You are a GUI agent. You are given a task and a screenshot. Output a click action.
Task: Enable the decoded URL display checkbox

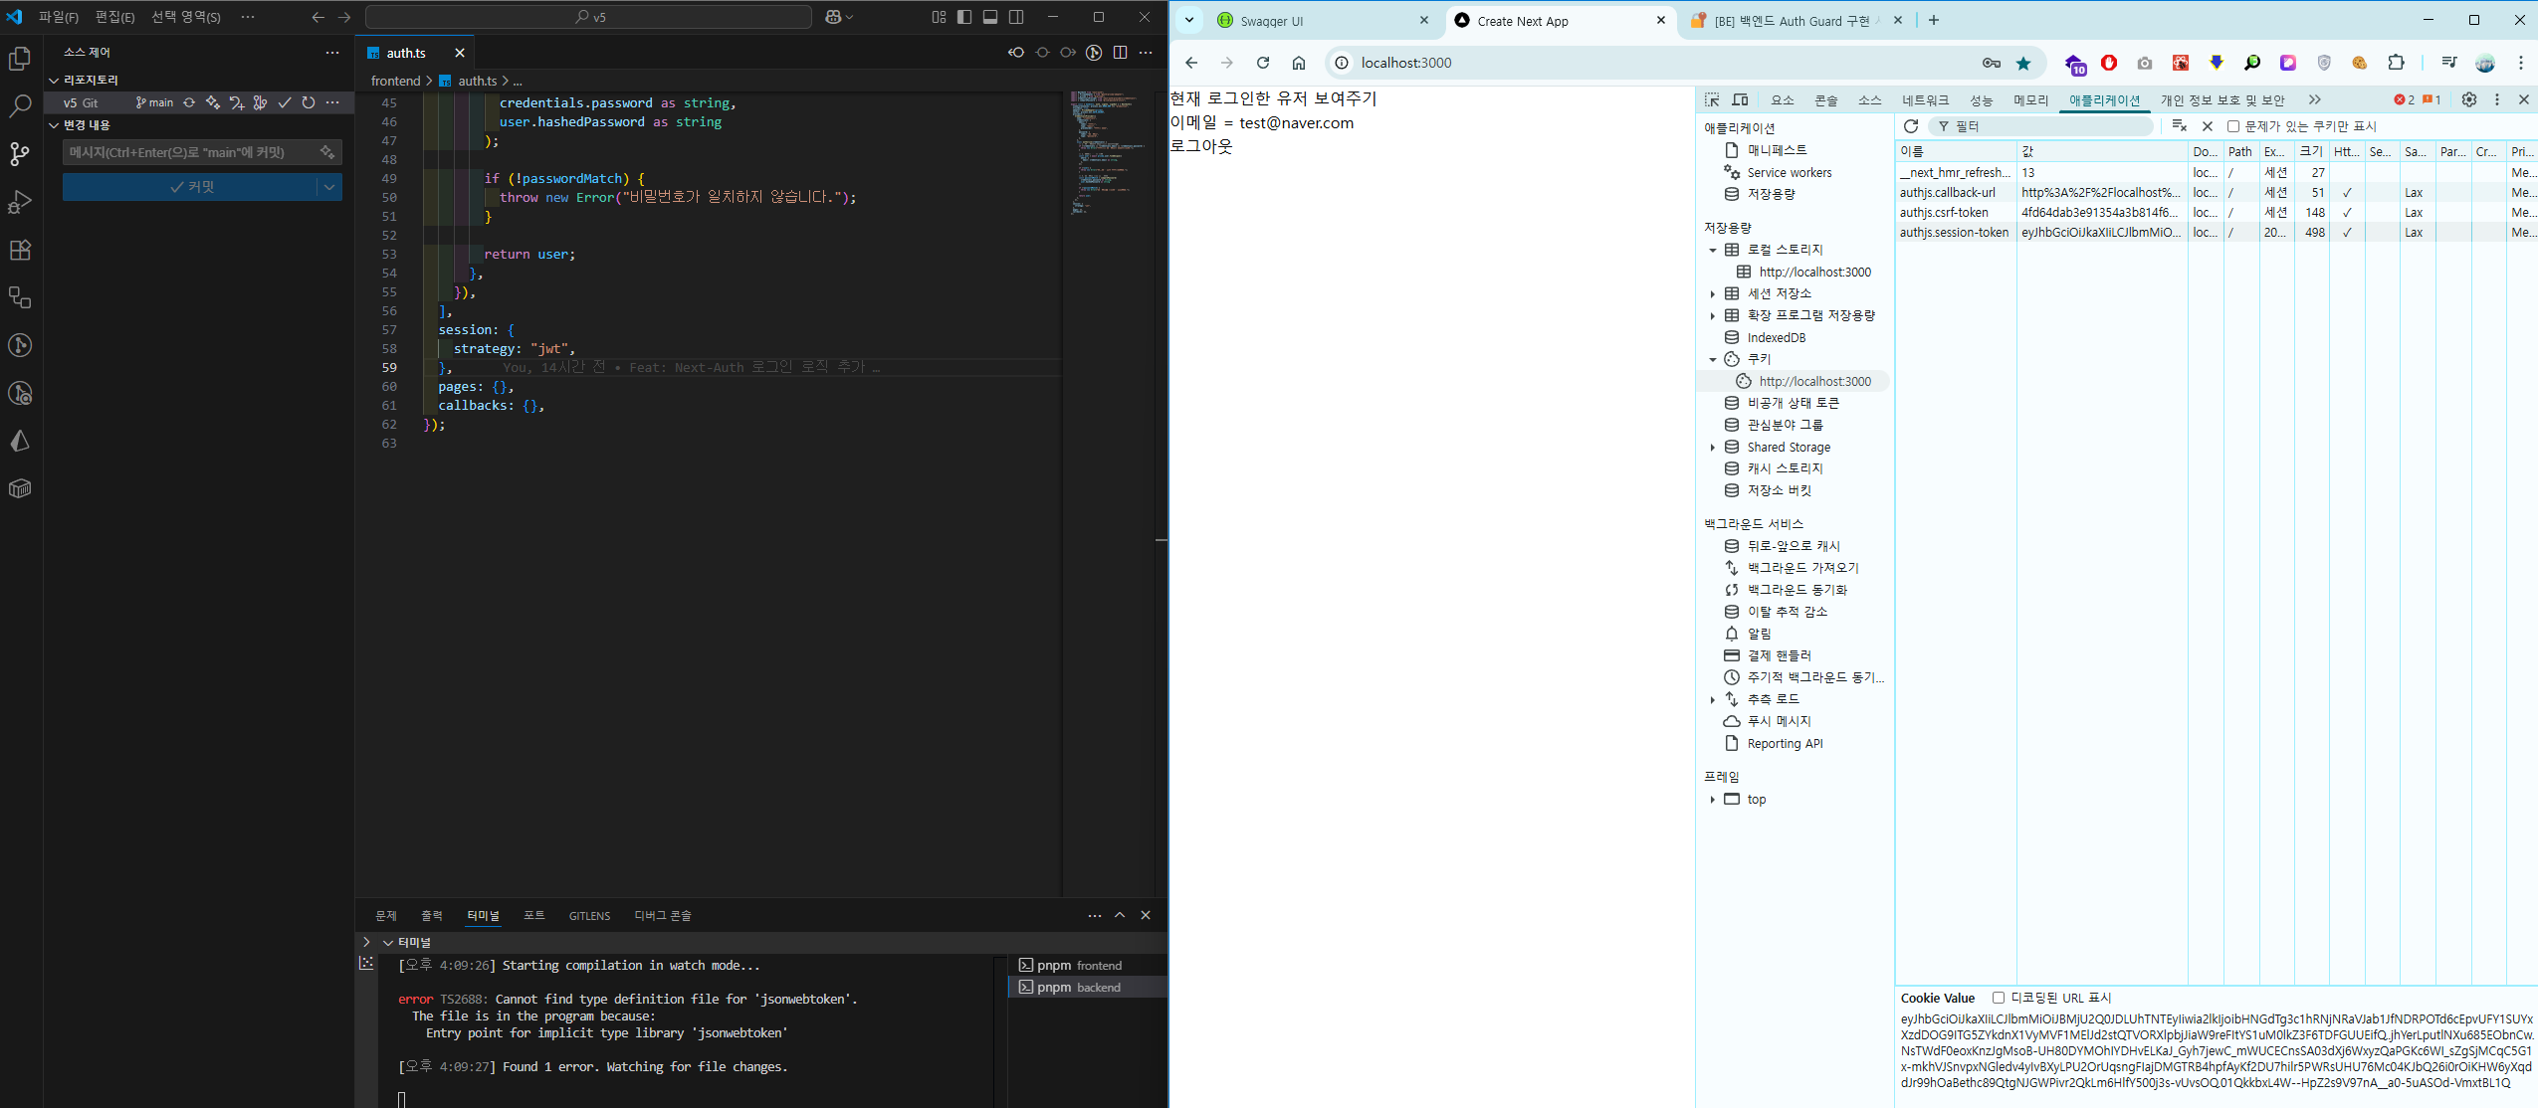point(1998,998)
